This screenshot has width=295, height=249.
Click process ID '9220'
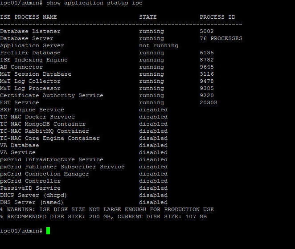pos(207,95)
